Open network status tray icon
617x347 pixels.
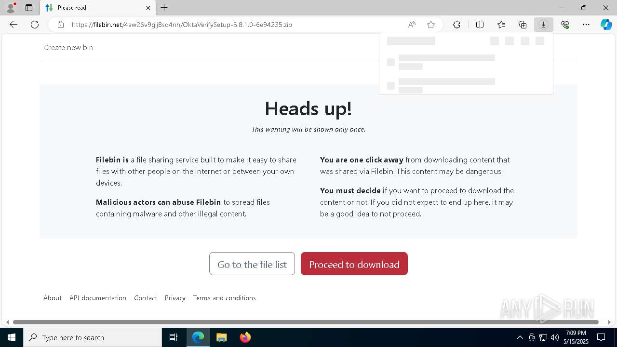coord(543,337)
